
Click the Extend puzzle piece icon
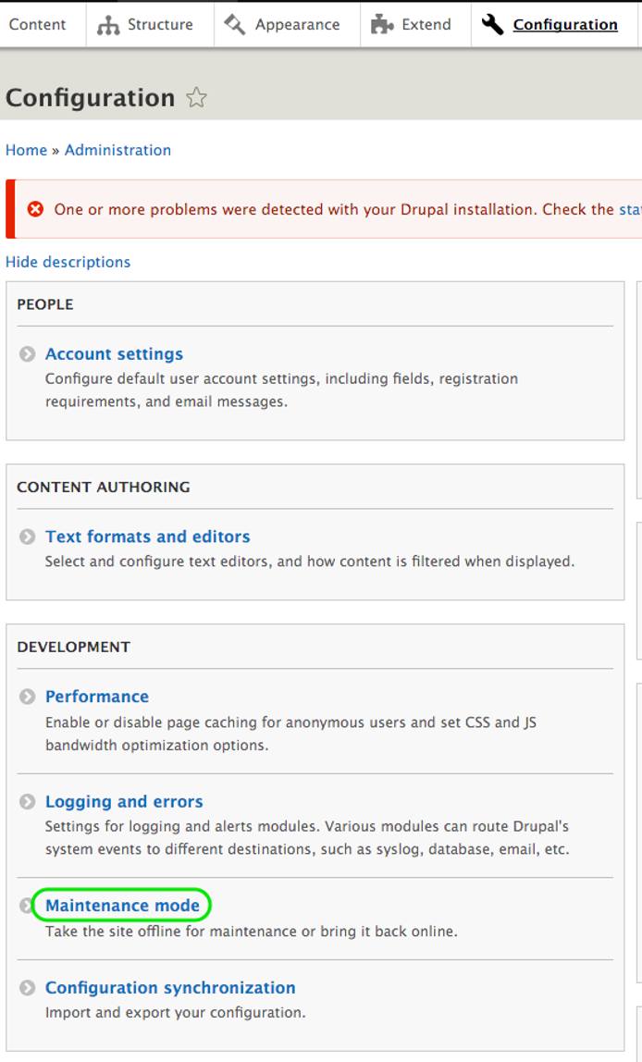(382, 25)
